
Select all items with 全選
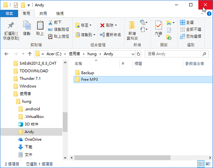pyautogui.click(x=187, y=22)
